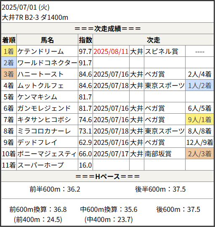The height and width of the screenshot is (227, 215).
Task: Click the 指数 column header
Action: [85, 40]
